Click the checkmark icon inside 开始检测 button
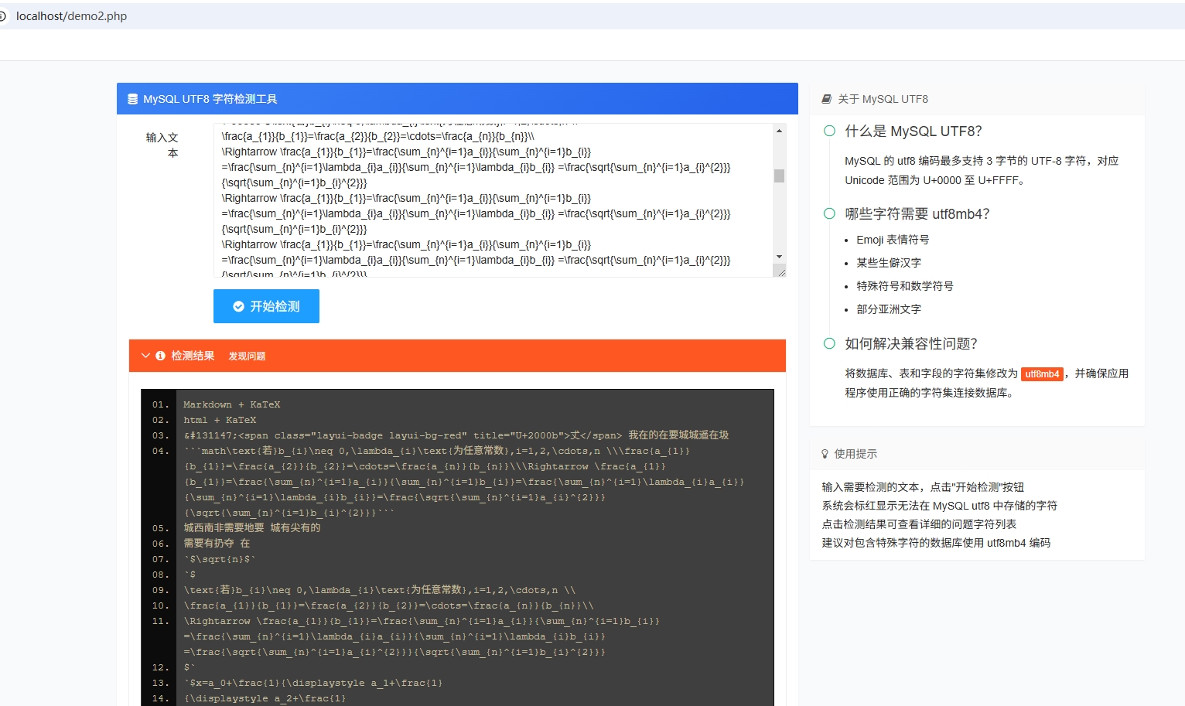 point(239,306)
